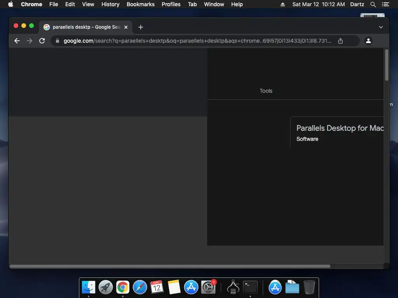Open a new tab with the plus button
398x298 pixels.
click(141, 27)
